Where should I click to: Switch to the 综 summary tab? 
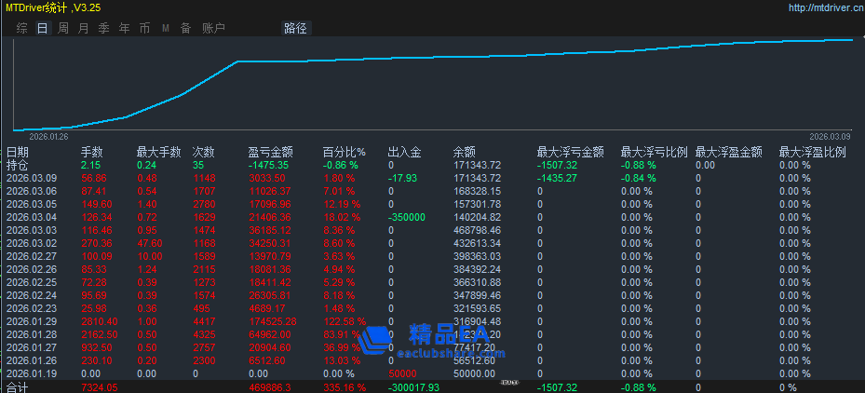tap(21, 29)
